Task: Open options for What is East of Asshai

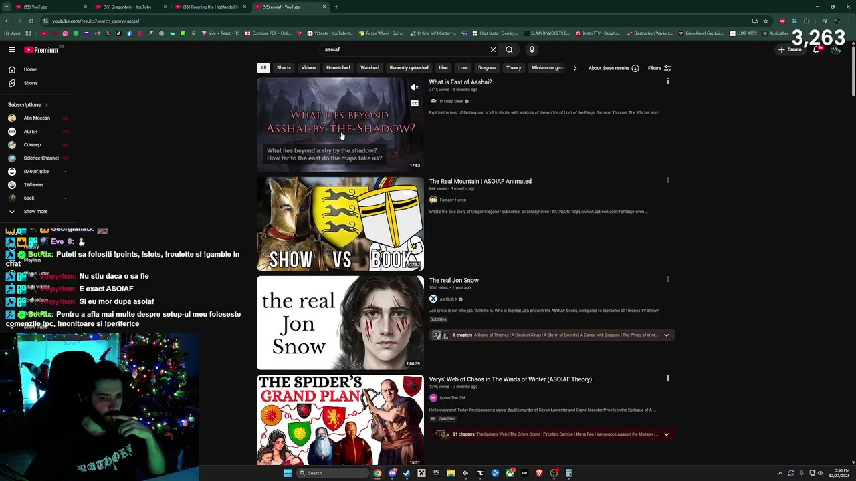Action: tap(667, 82)
